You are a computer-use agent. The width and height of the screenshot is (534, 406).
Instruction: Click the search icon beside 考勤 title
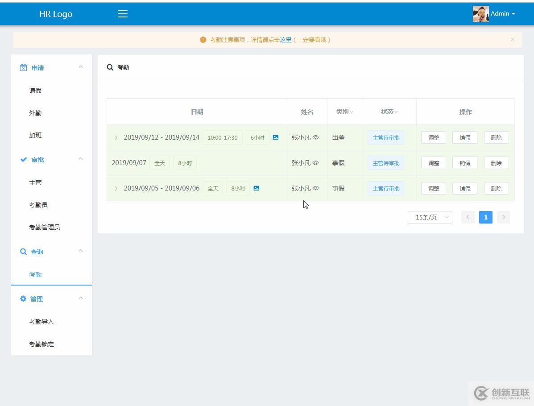coord(110,67)
